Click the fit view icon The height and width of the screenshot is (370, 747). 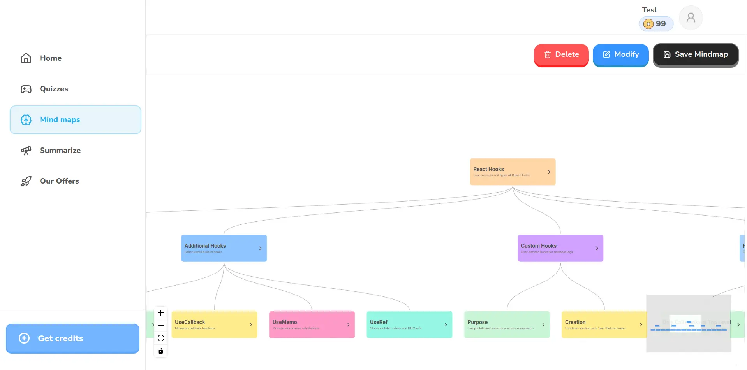(x=160, y=338)
